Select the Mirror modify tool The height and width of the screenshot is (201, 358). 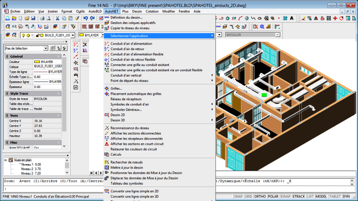click(x=316, y=18)
